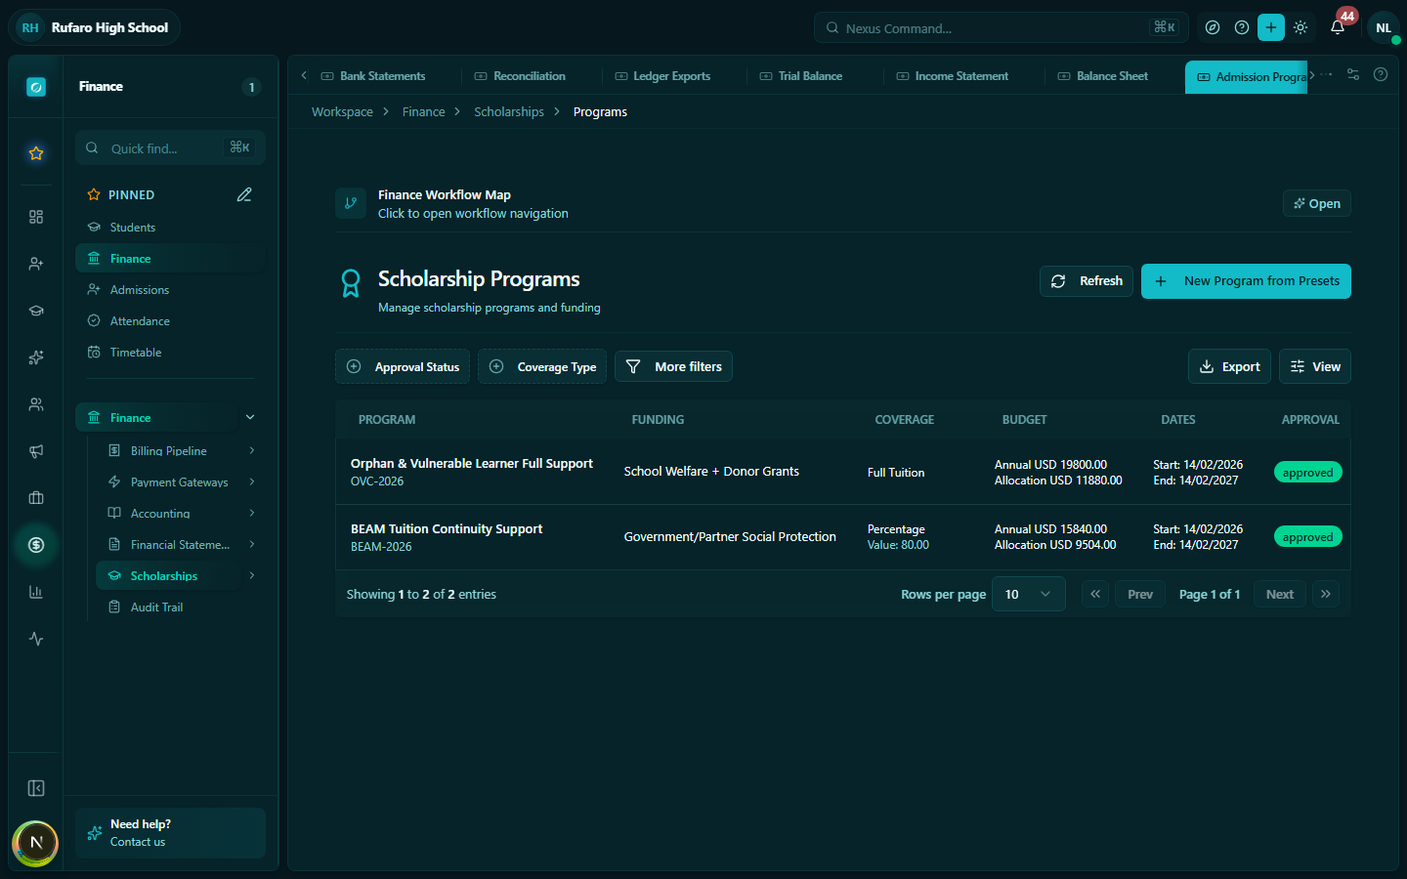Open the help question mark in top bar

coord(1242,27)
